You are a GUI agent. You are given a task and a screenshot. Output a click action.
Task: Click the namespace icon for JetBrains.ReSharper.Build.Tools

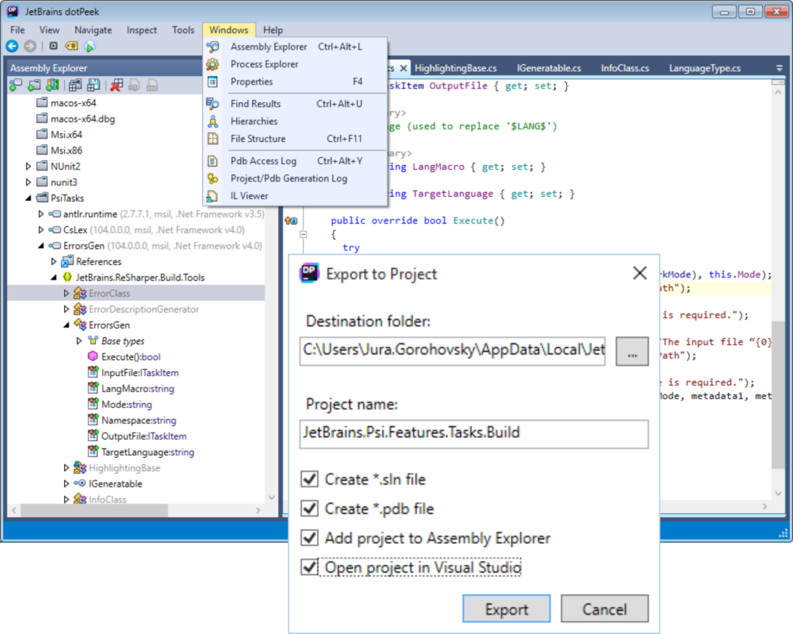point(67,277)
